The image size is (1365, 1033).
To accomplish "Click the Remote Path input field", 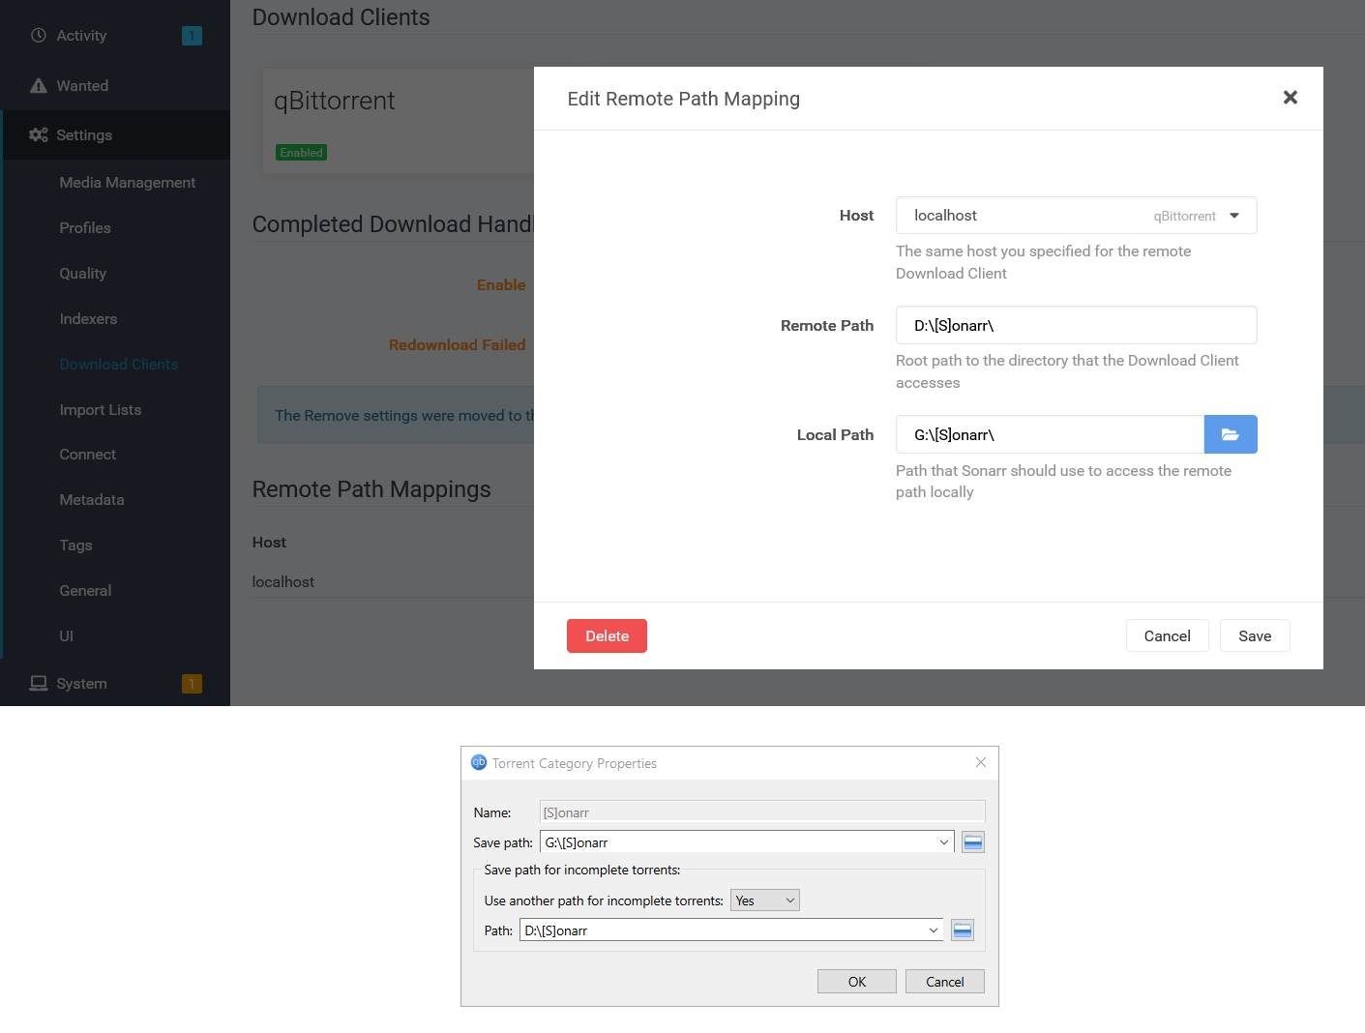I will pos(1077,325).
